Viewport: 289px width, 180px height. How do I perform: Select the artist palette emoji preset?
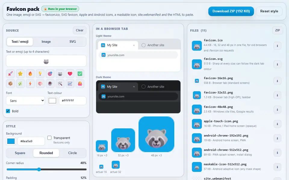40,84
